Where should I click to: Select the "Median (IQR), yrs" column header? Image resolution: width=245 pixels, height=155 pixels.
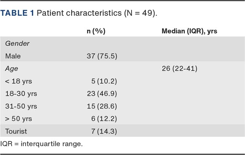coord(189,31)
